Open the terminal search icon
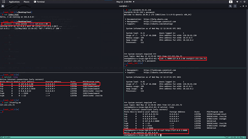Viewport: 248px width, 139px height. 230,6
